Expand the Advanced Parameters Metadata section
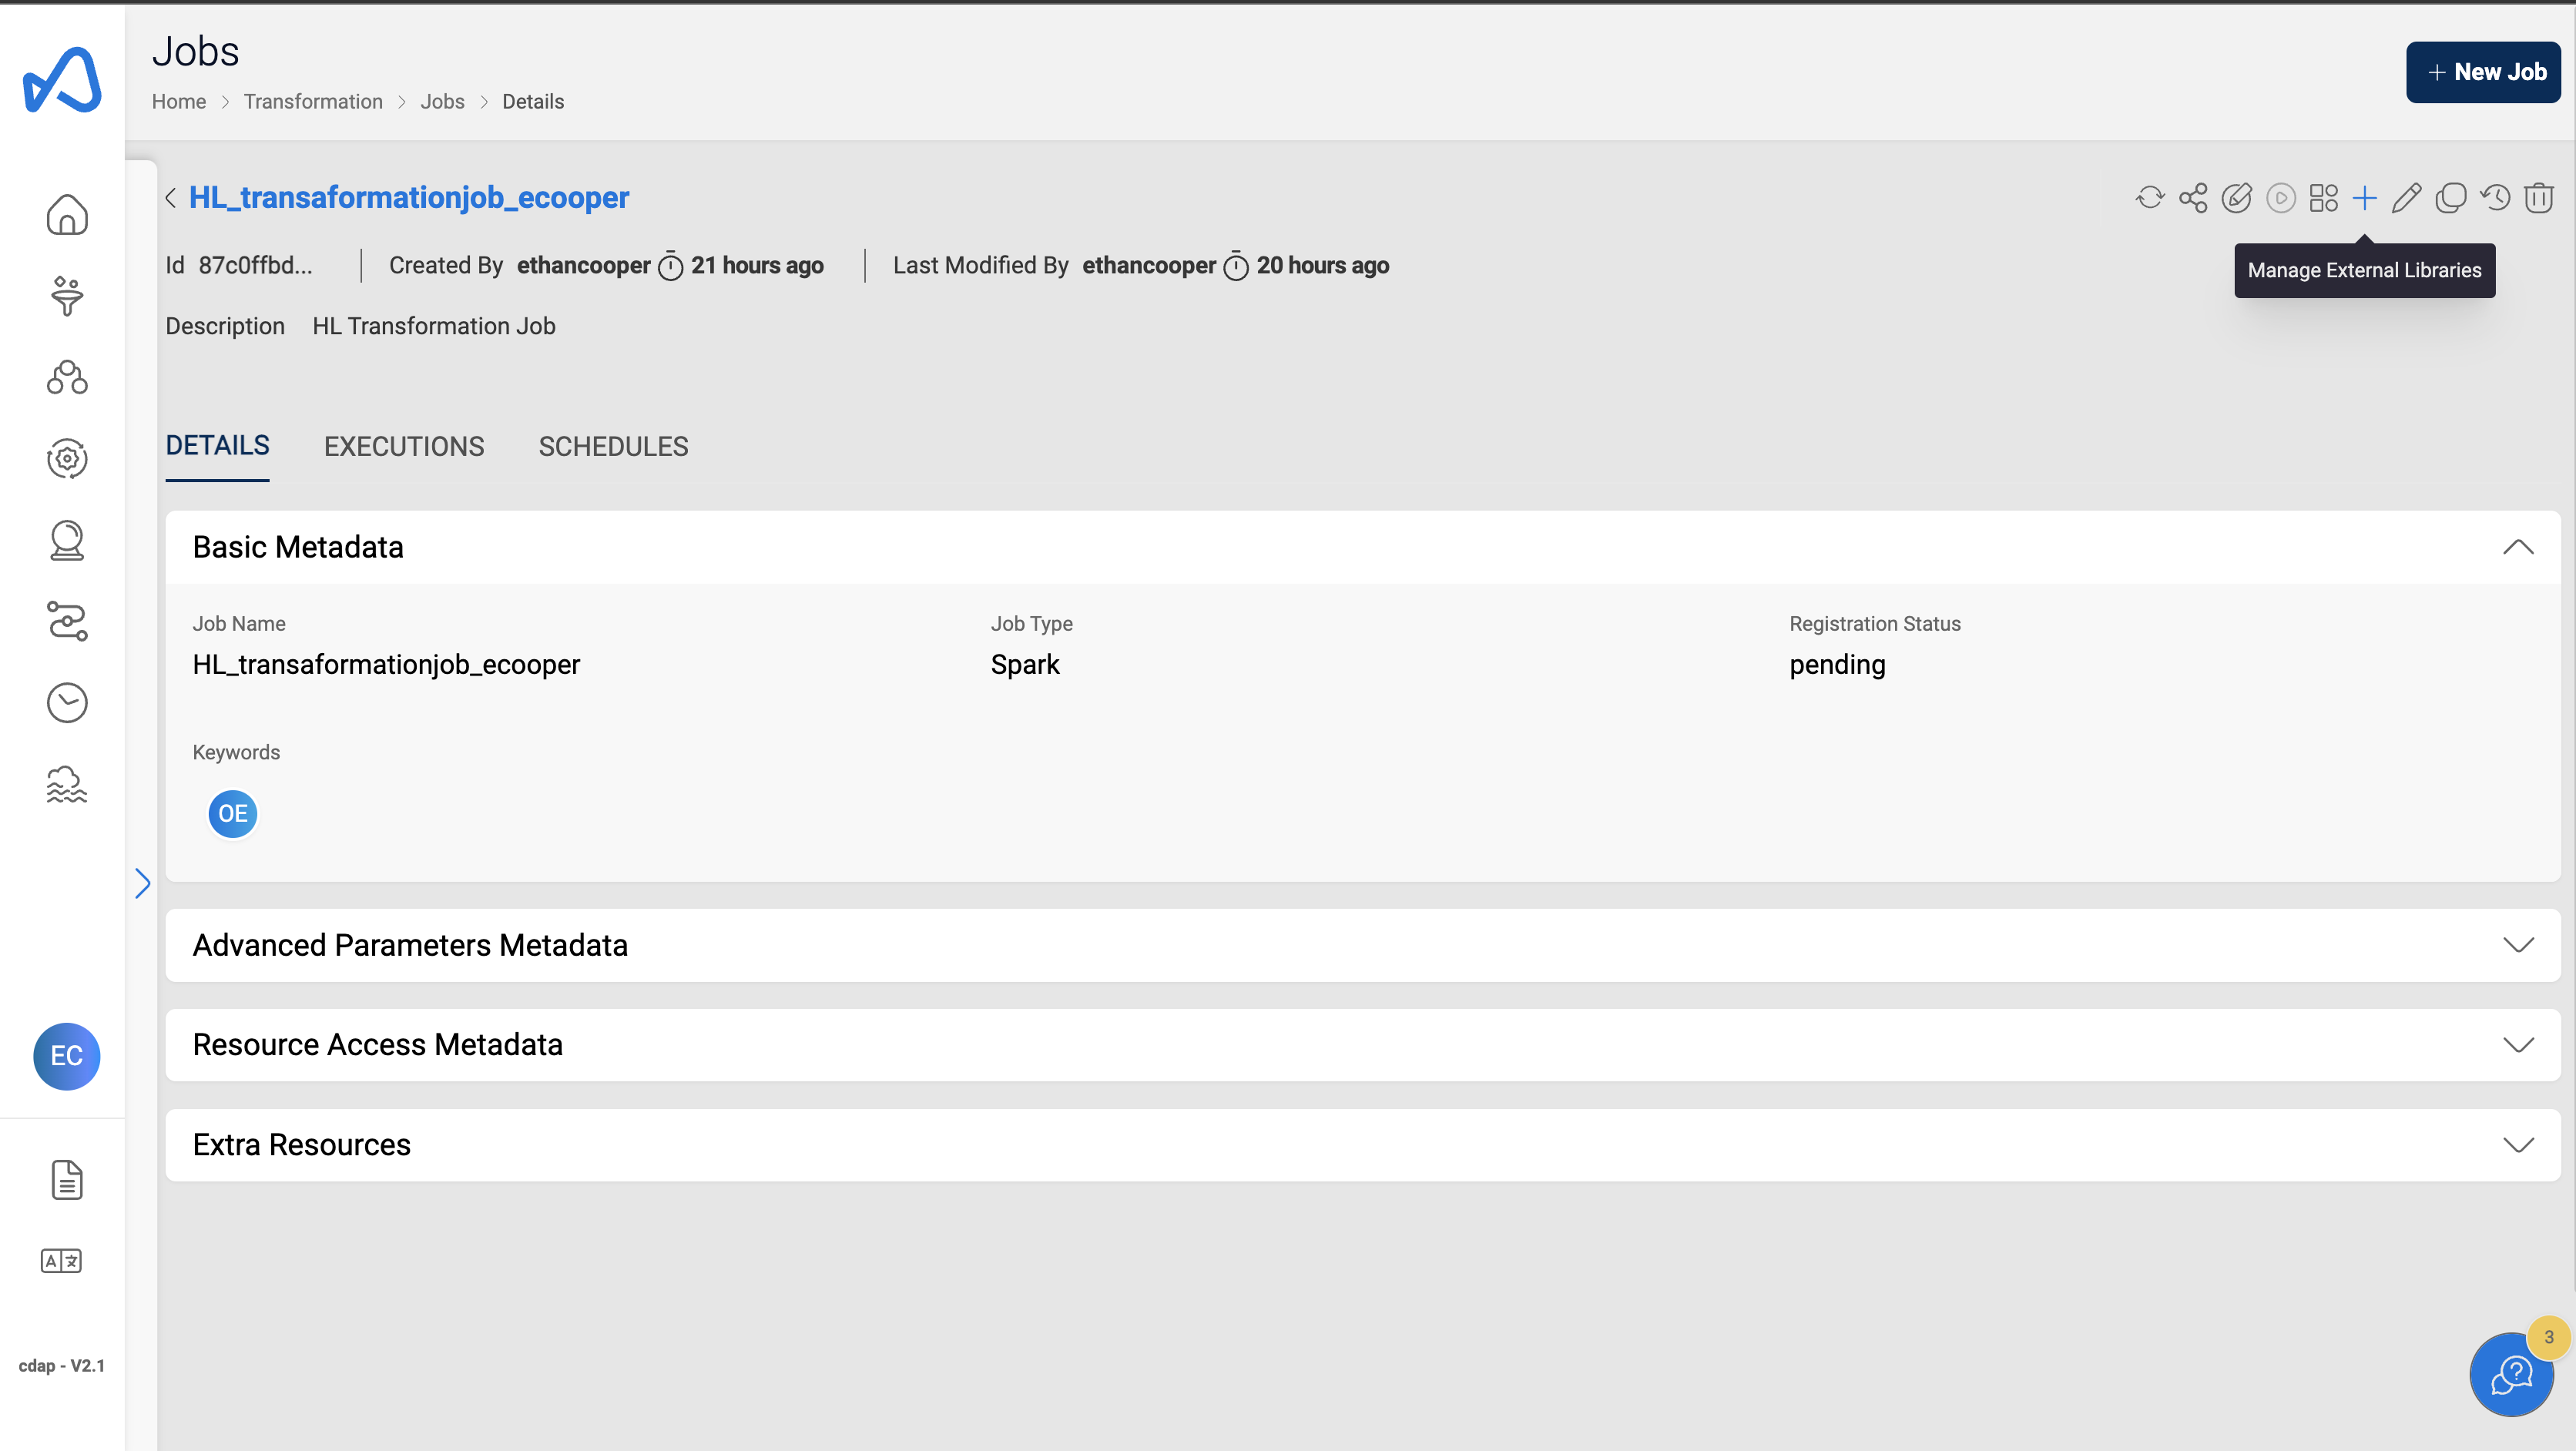 2518,945
